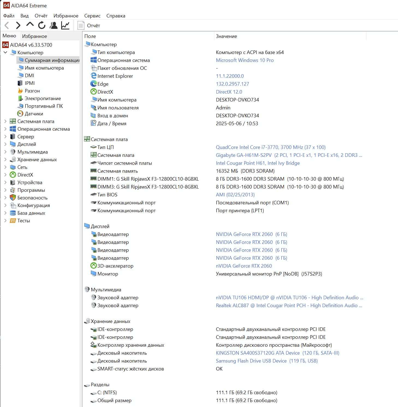The image size is (398, 407).
Task: Select the IPMI tree icon
Action: (20, 83)
